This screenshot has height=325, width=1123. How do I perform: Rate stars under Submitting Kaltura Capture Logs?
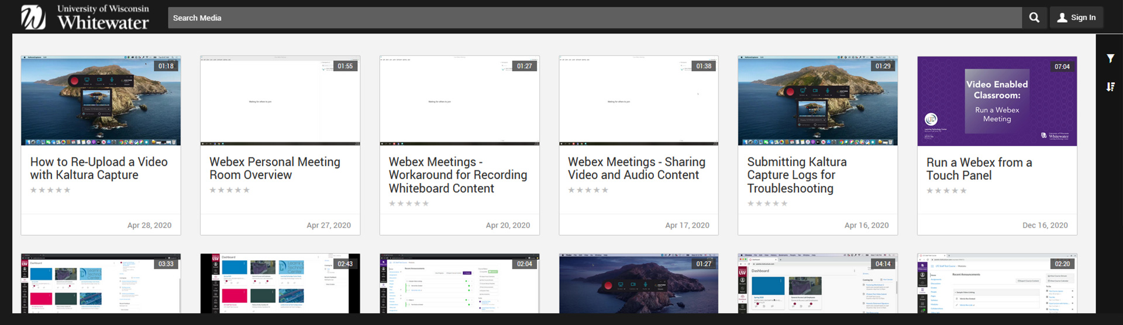pos(767,203)
